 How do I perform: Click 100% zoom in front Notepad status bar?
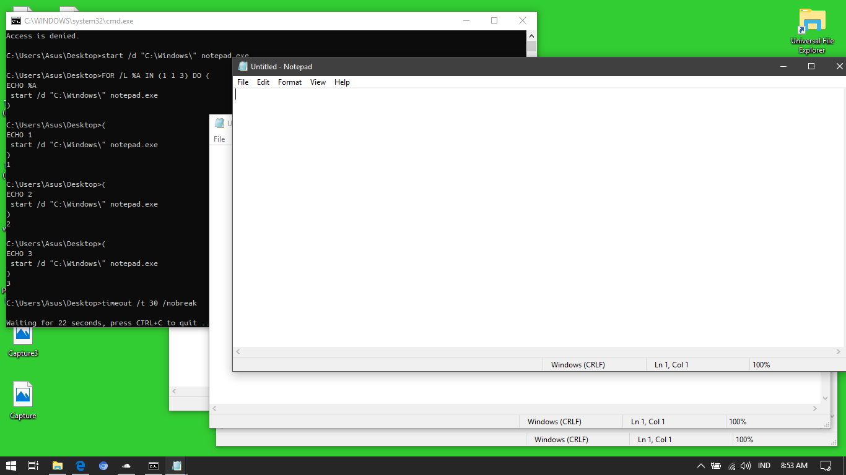pyautogui.click(x=761, y=365)
